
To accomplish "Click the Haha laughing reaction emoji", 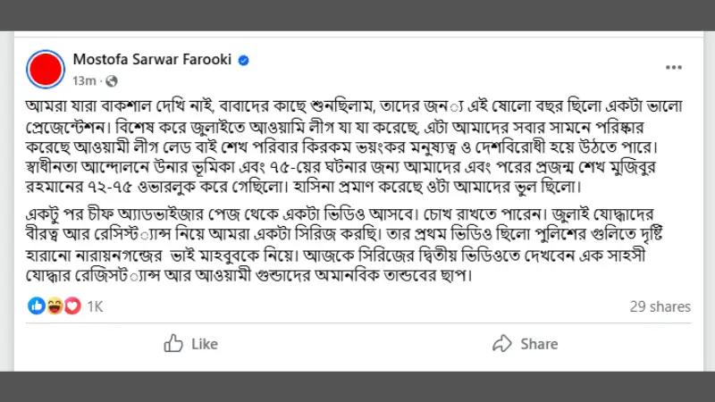I will point(55,306).
